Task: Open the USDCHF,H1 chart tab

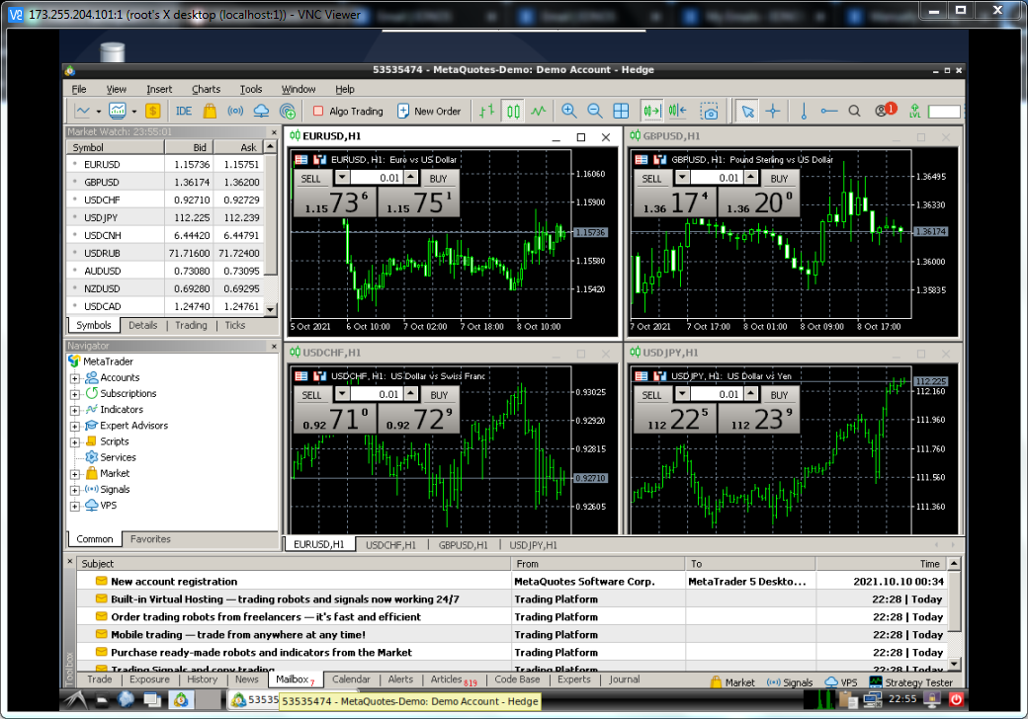Action: [390, 545]
